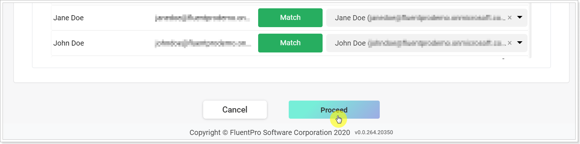
Task: Expand the Jane Doe user dropdown arrow
Action: pyautogui.click(x=520, y=17)
